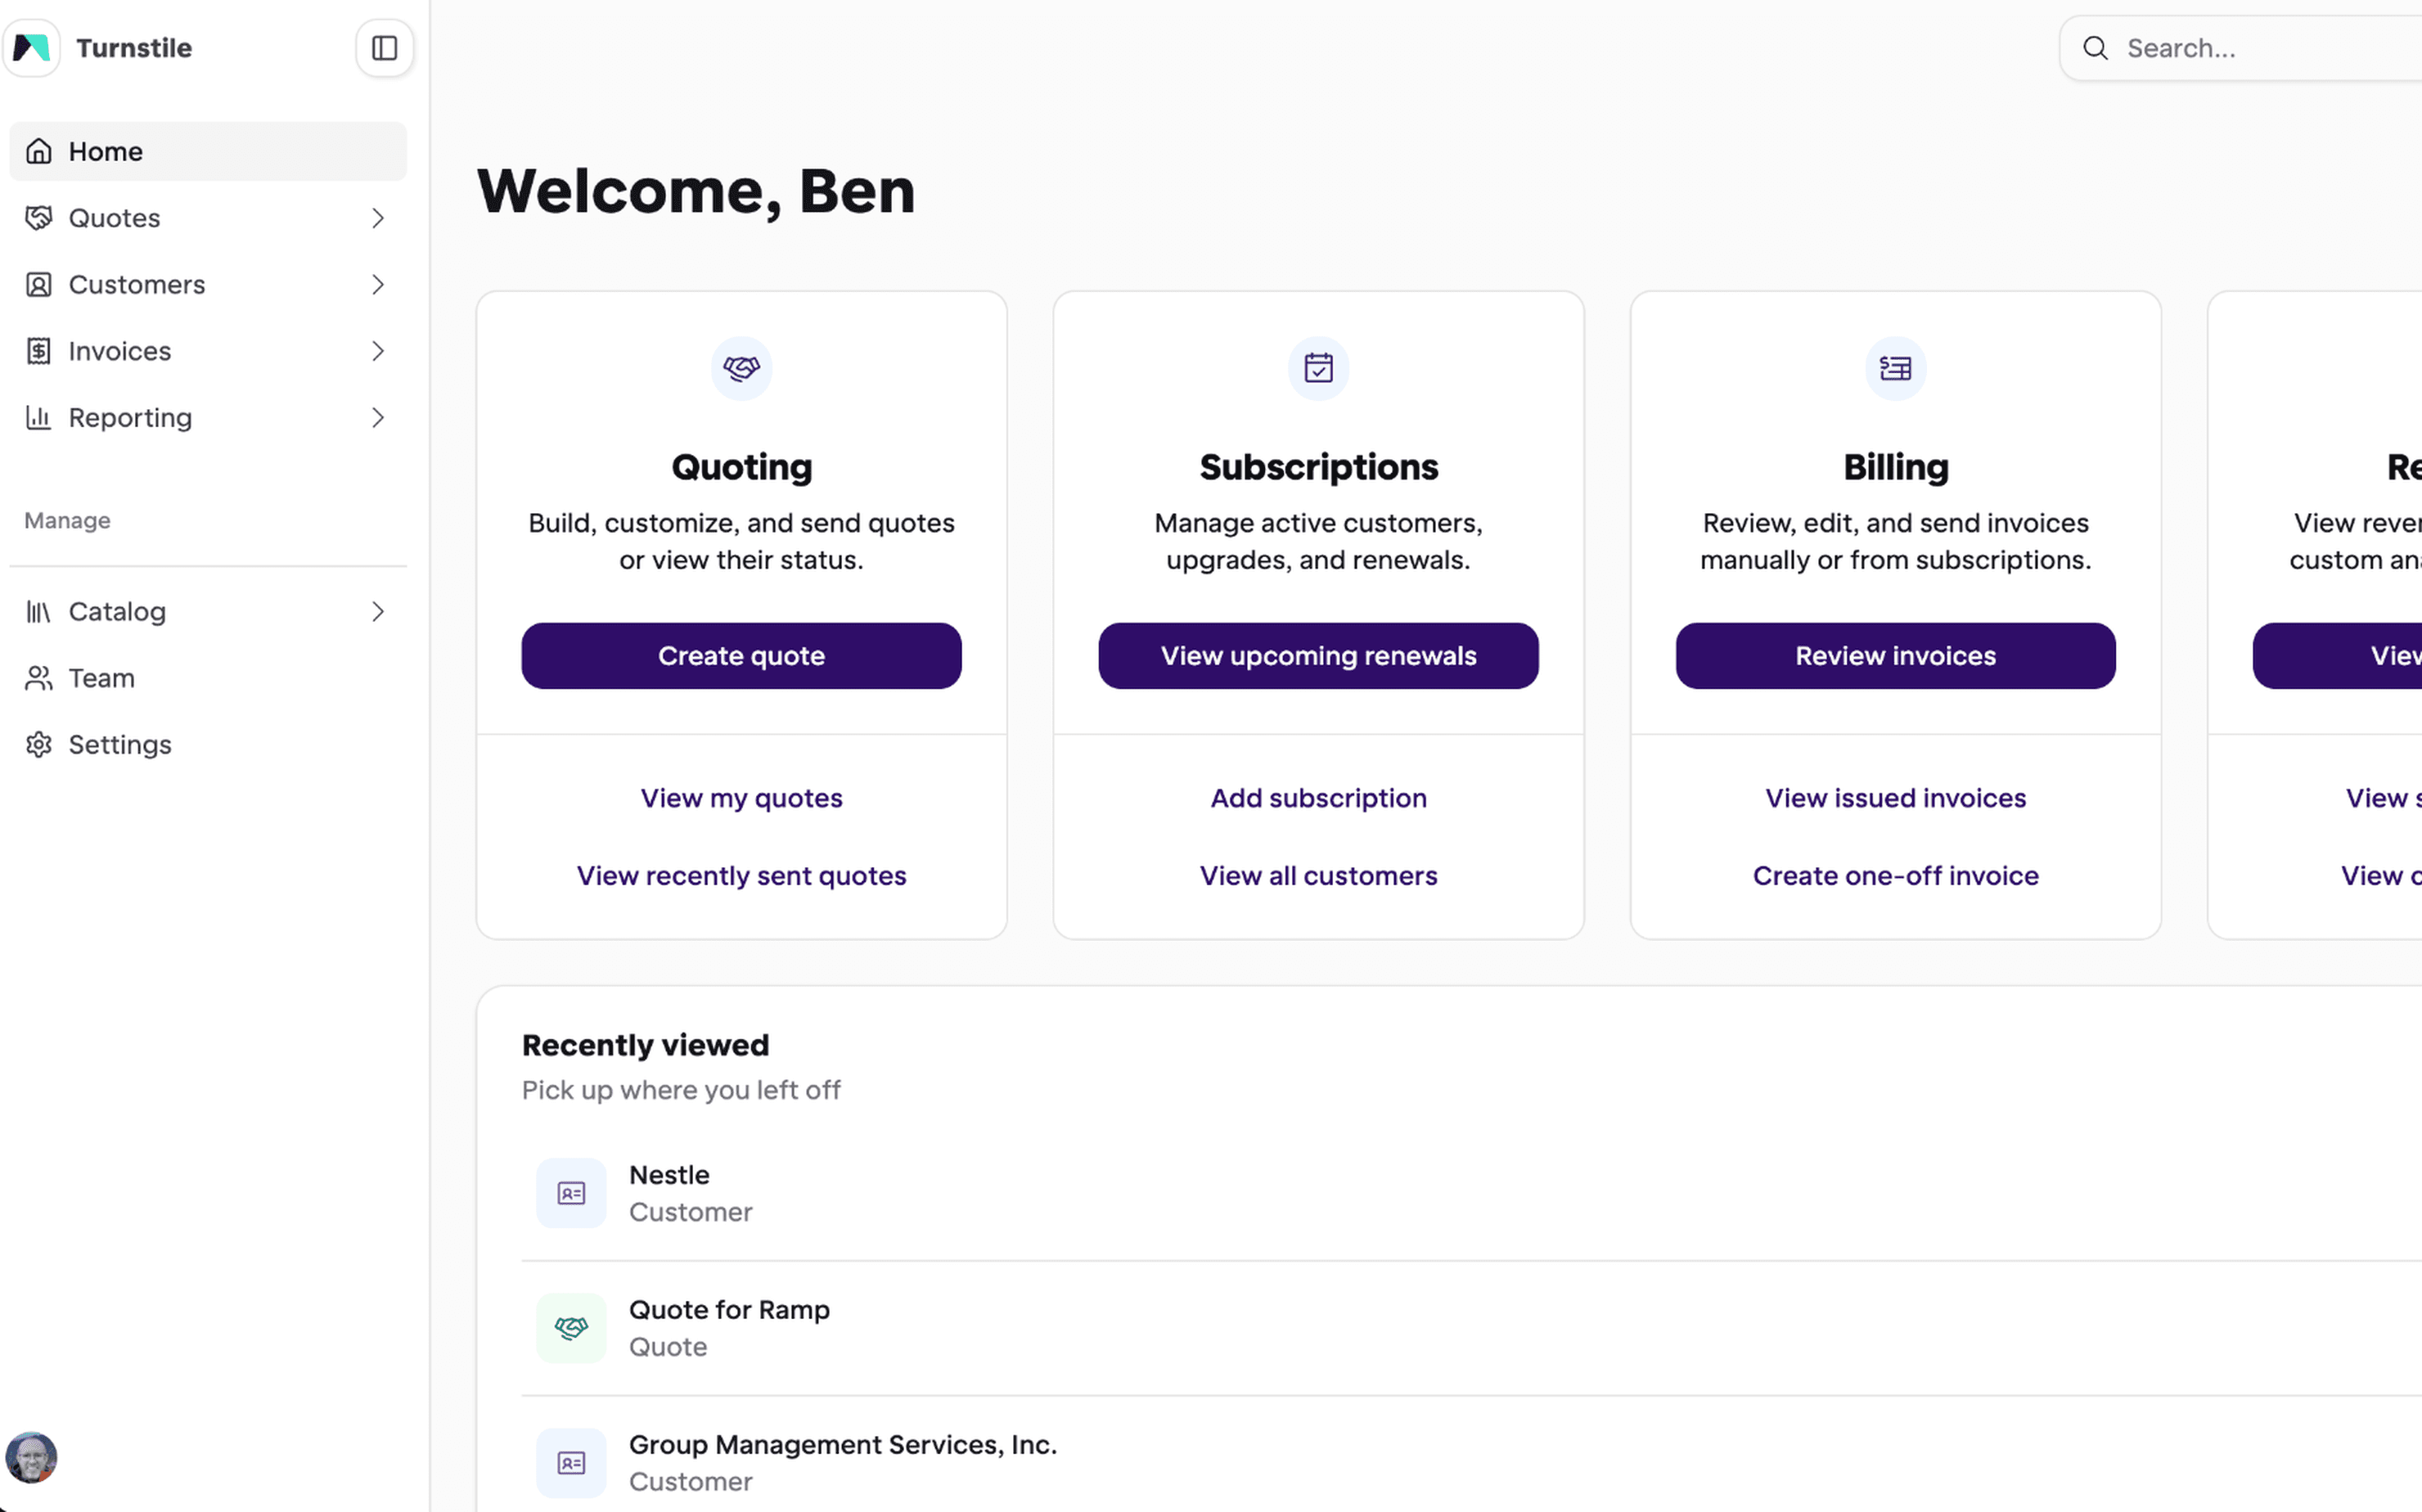The image size is (2422, 1512).
Task: Click the Quote for Ramp handshake icon
Action: tap(571, 1328)
